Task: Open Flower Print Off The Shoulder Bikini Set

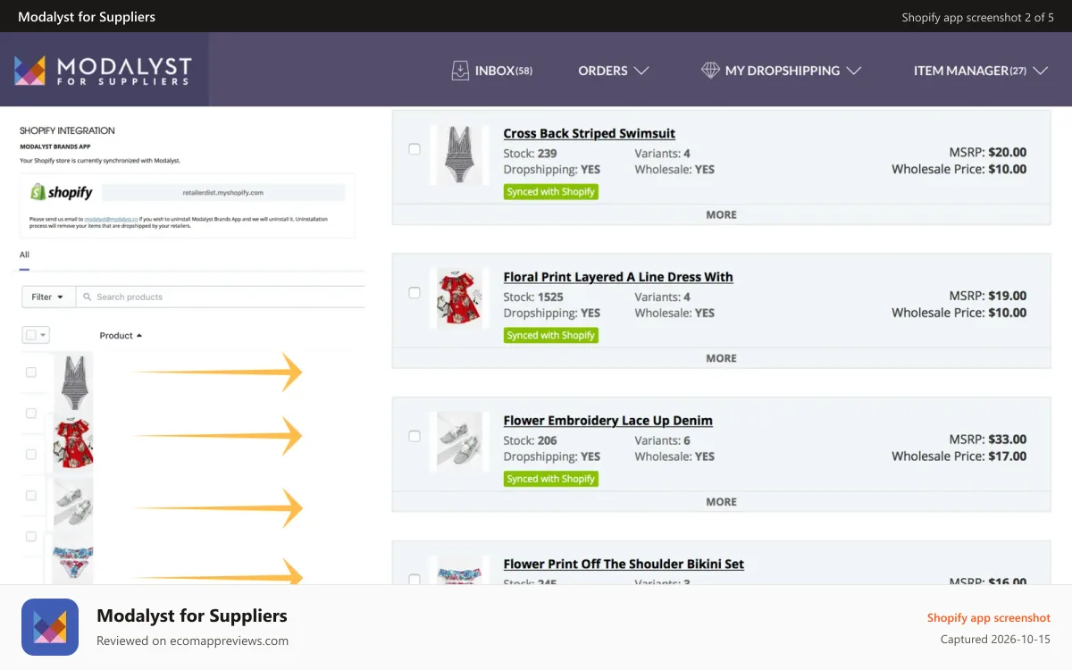Action: [x=624, y=565]
